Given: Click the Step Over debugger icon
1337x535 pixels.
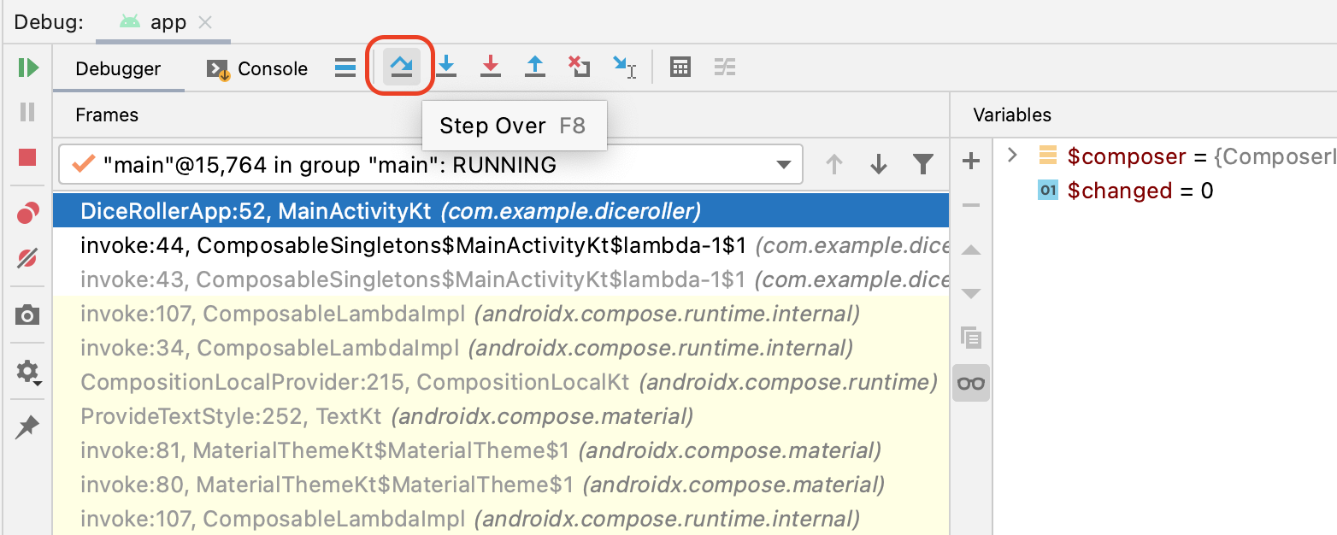Looking at the screenshot, I should click(401, 68).
